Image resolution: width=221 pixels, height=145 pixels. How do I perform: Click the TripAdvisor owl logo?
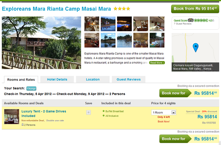pyautogui.click(x=190, y=20)
